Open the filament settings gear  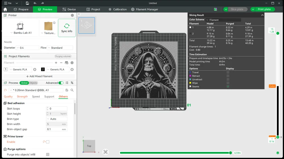point(72,63)
